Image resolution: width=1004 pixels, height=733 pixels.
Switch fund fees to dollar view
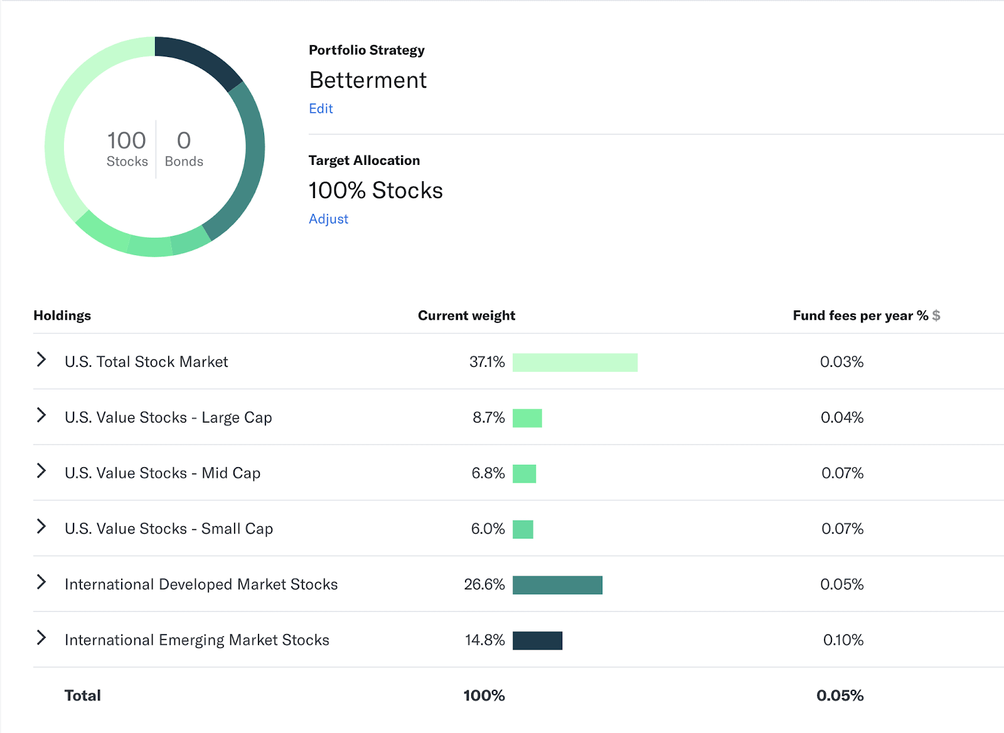tap(936, 315)
